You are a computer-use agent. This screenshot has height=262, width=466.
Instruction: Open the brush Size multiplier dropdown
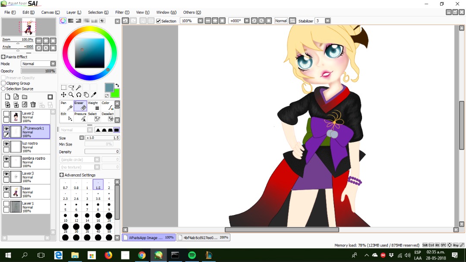pos(82,138)
